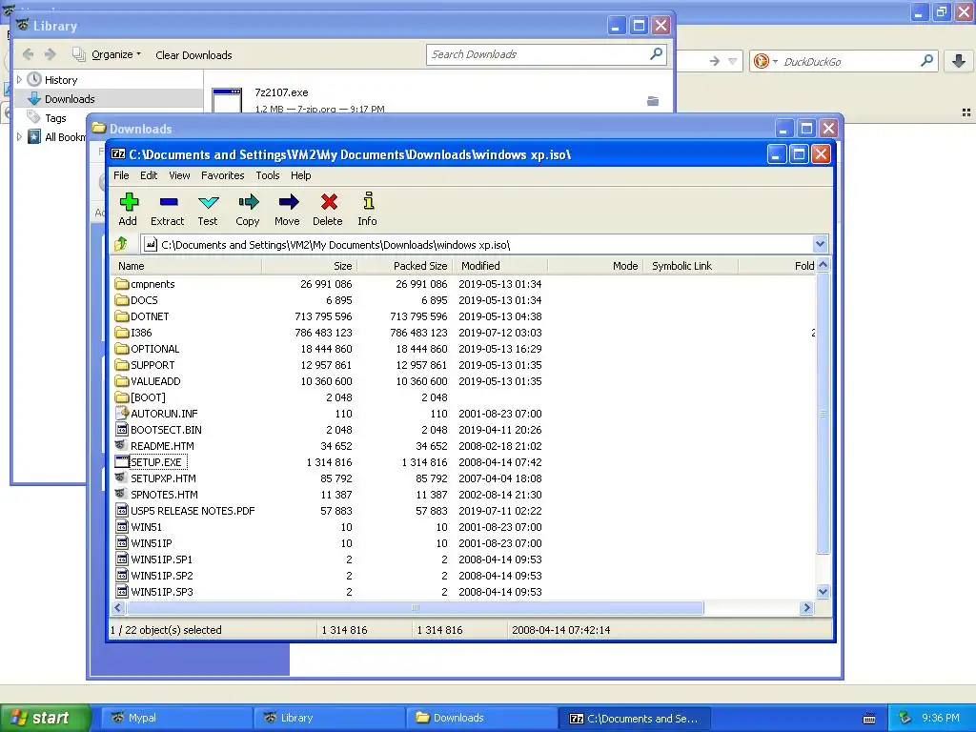Screen dimensions: 976x732
Task: Open the Tools menu
Action: 268,175
